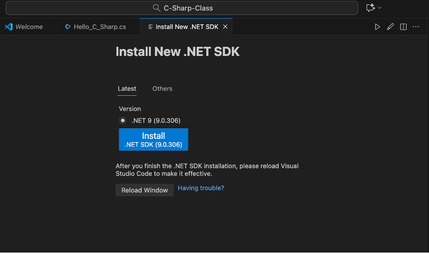Click the C# file icon on Hello_C_Sharp.cs tab
The image size is (429, 253).
(x=68, y=27)
